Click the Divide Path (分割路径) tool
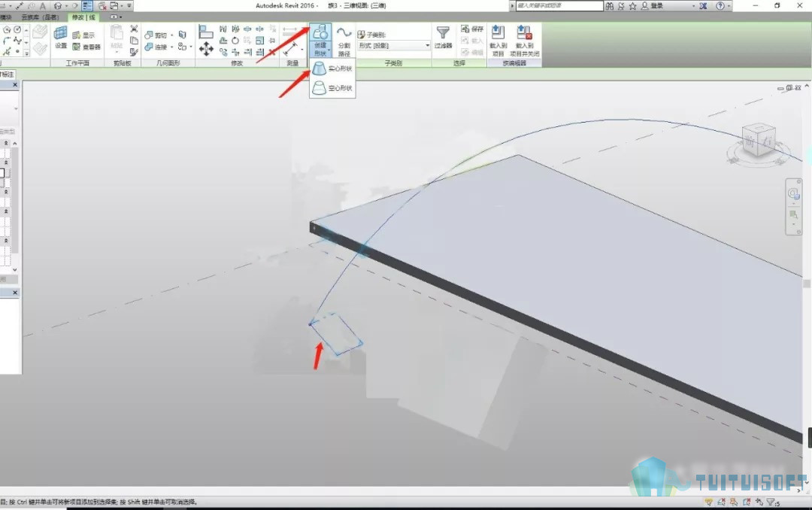Viewport: 812px width, 510px height. [x=344, y=41]
